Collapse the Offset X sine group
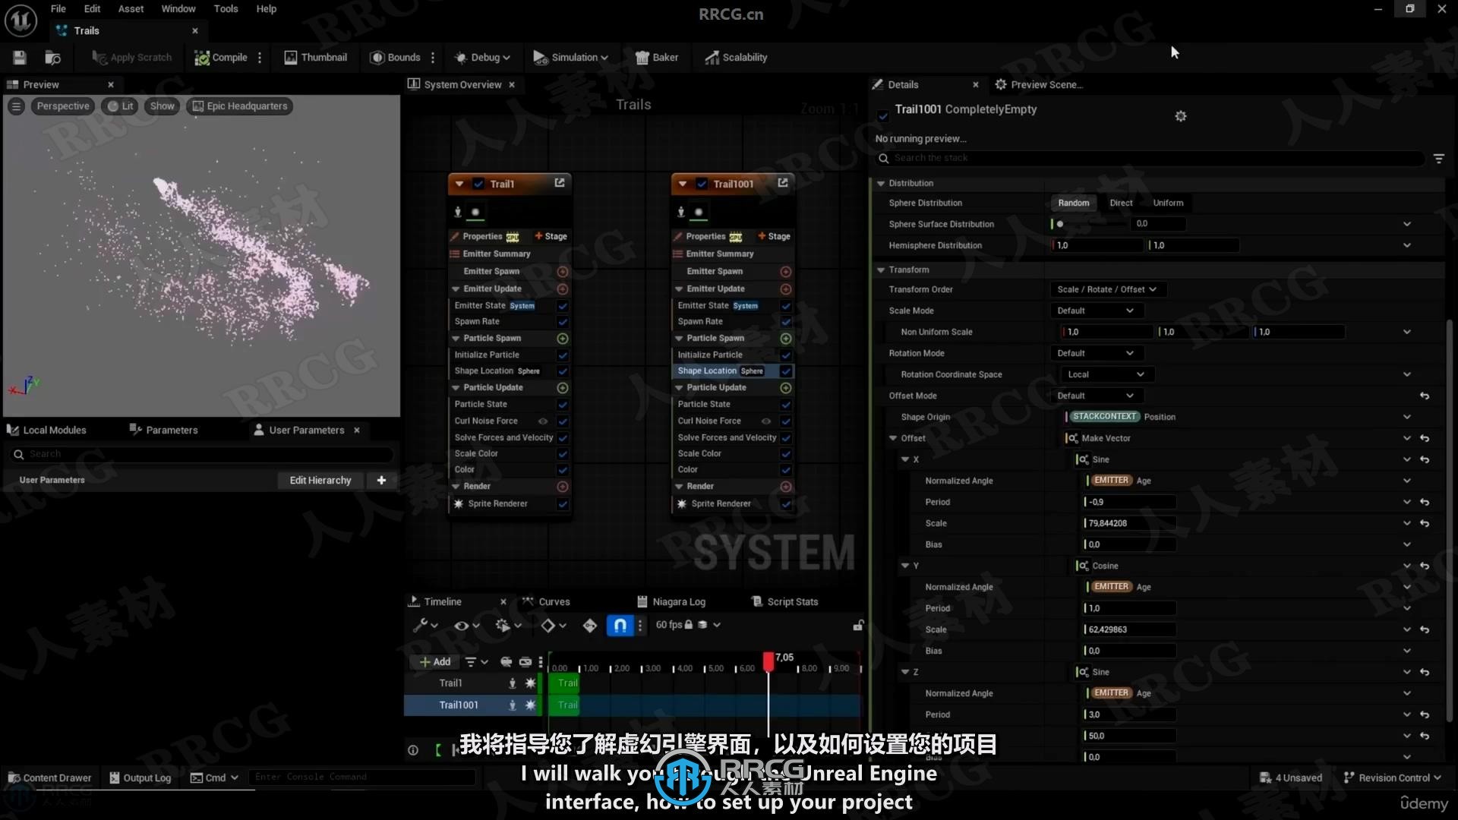 (905, 459)
